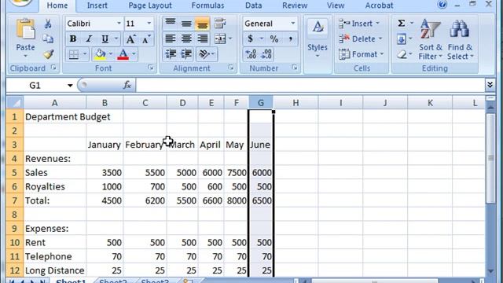Open the font size 11 dropdown
The image size is (503, 283).
point(149,24)
